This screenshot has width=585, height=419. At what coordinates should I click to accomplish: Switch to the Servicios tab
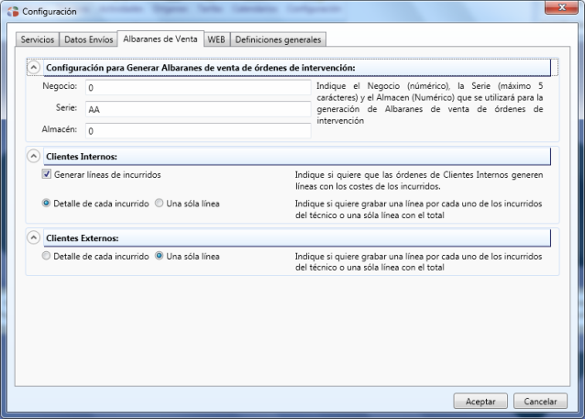point(38,40)
